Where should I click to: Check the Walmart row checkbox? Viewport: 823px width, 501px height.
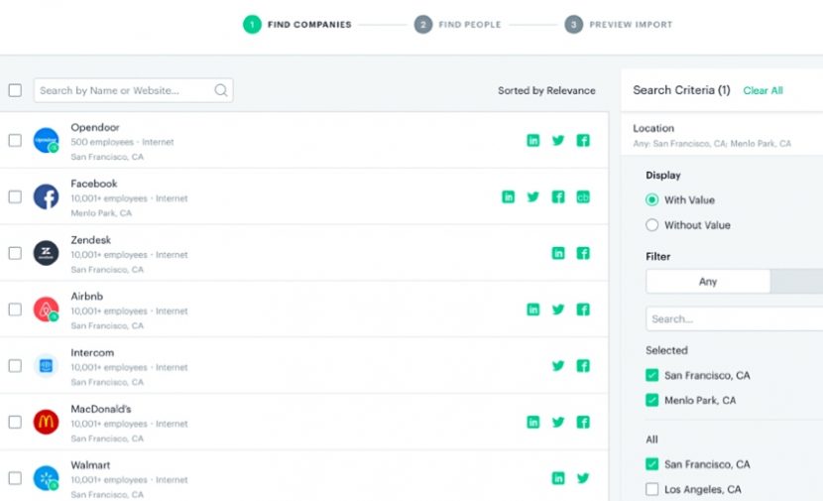(15, 478)
